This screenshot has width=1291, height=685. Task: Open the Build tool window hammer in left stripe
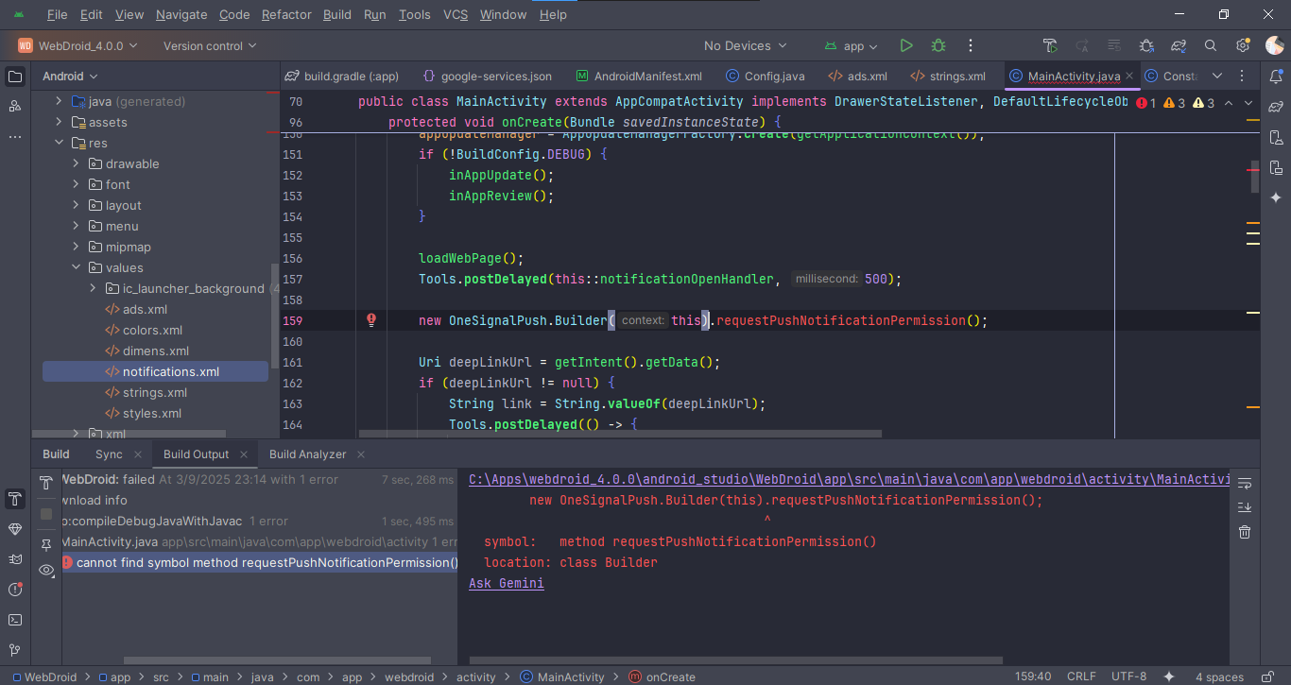(15, 499)
